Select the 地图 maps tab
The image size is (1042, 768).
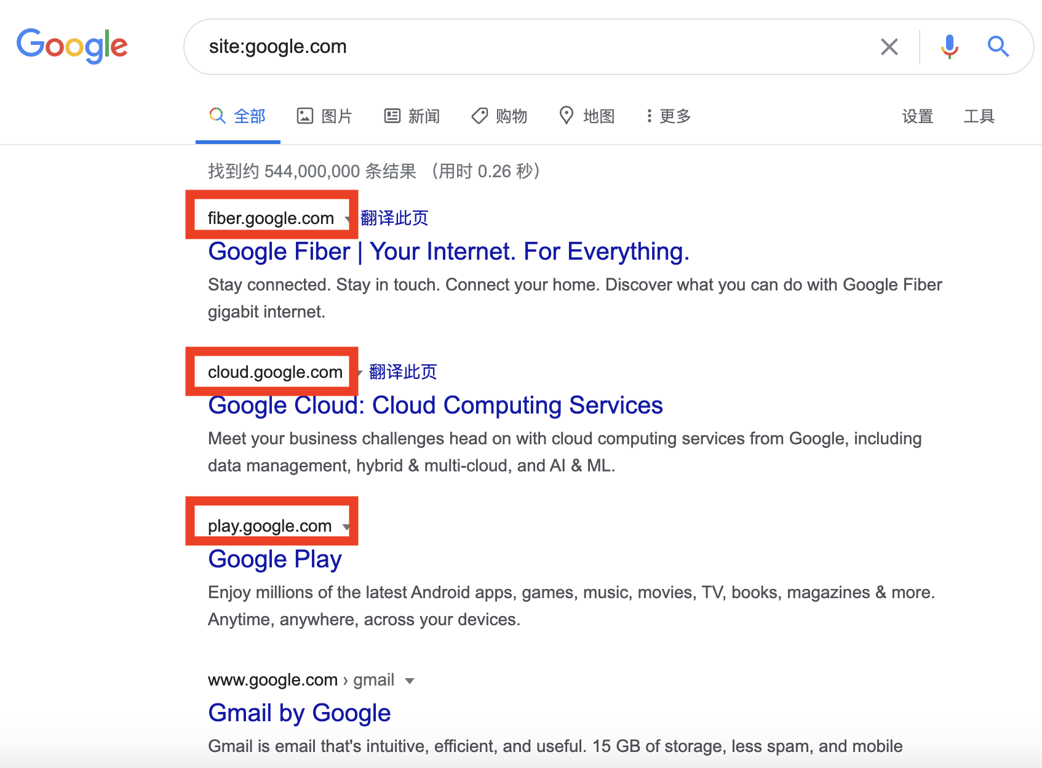[586, 116]
